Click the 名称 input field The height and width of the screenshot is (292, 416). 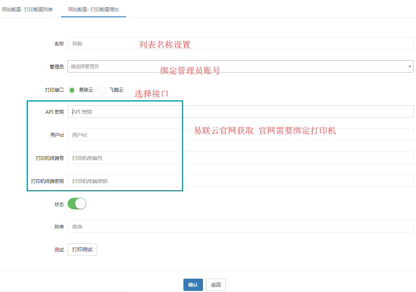point(240,44)
